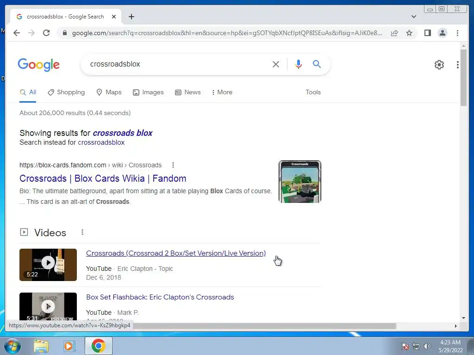Image resolution: width=474 pixels, height=355 pixels.
Task: Go back to the previous page
Action: click(17, 33)
